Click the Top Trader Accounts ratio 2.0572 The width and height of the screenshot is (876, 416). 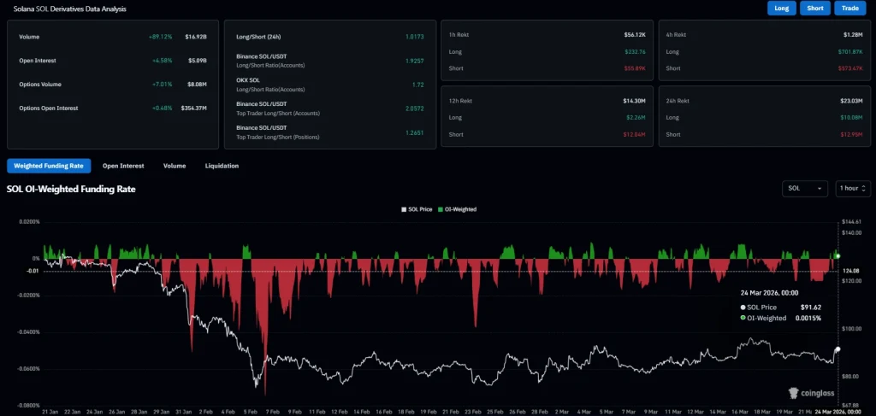coord(414,108)
